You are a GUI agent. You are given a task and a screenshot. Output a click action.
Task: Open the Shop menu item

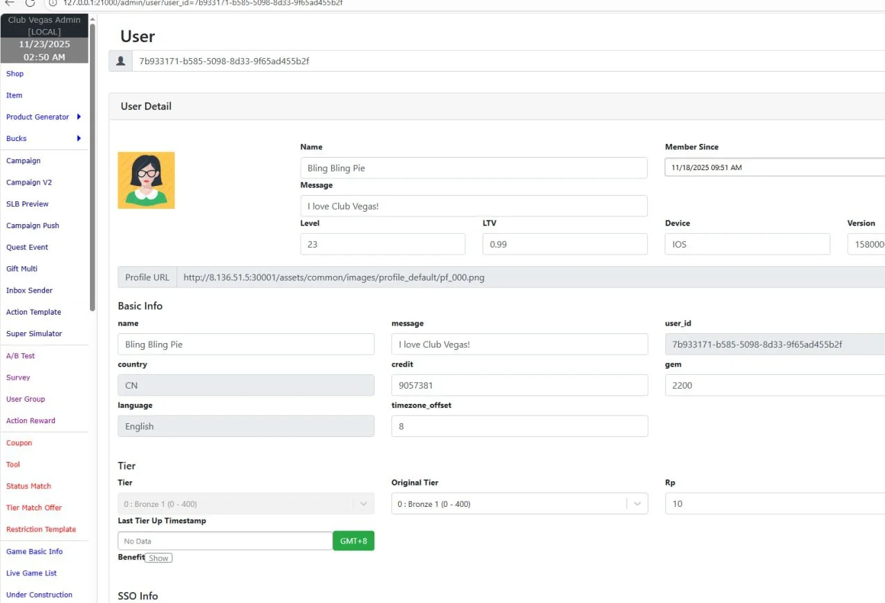tap(15, 74)
